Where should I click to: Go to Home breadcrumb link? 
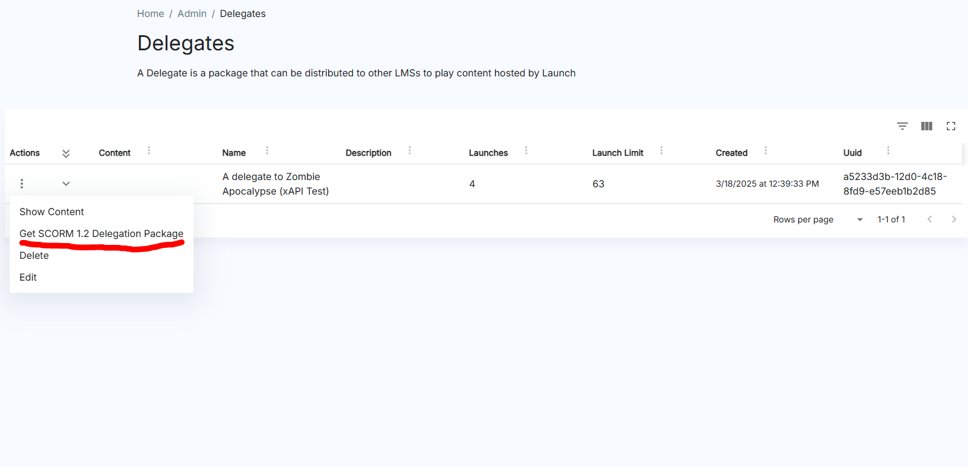[x=150, y=13]
